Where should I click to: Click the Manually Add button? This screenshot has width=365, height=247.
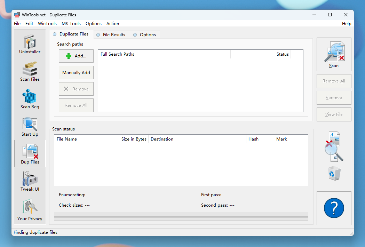76,73
